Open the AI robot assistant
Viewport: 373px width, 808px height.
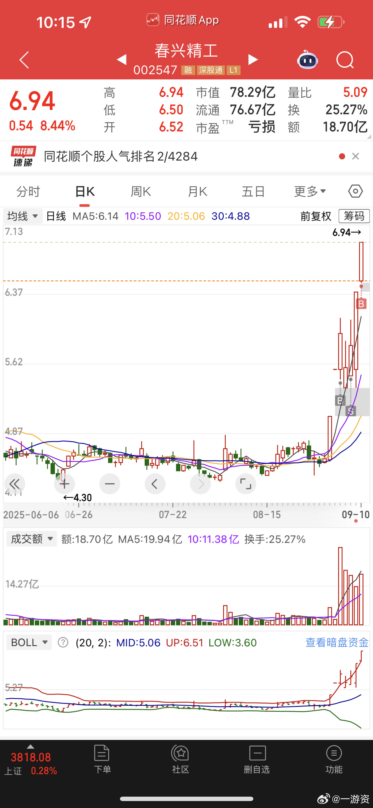point(307,60)
